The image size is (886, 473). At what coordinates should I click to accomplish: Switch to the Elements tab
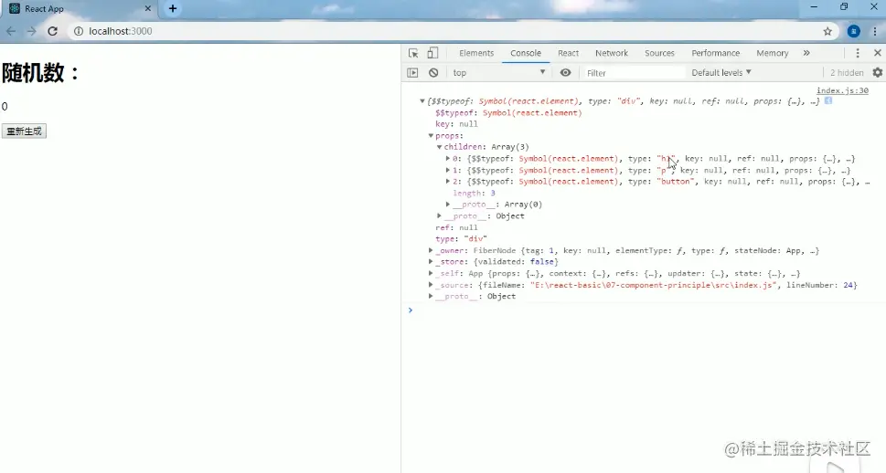point(476,53)
